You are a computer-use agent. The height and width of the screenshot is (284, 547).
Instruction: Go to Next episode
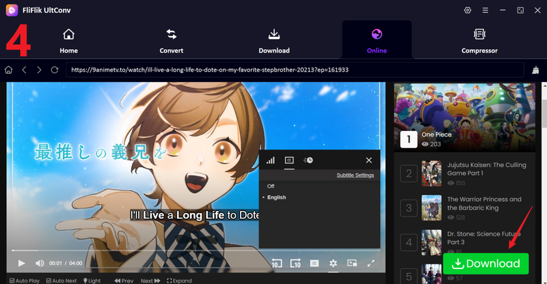(150, 281)
